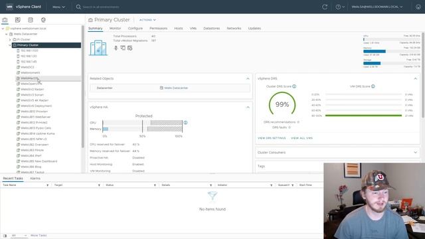Click the info icon beside Cluster DRS Score
This screenshot has height=239, width=425.
(294, 86)
